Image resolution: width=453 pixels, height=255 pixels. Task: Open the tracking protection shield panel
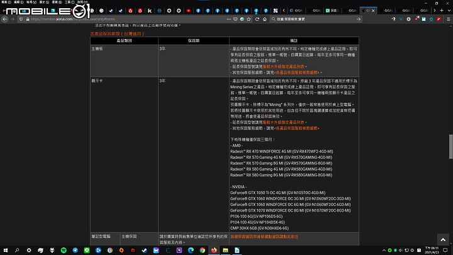point(21,19)
